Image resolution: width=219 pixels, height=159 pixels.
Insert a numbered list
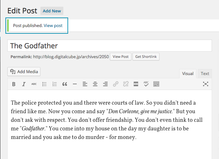pos(54,84)
